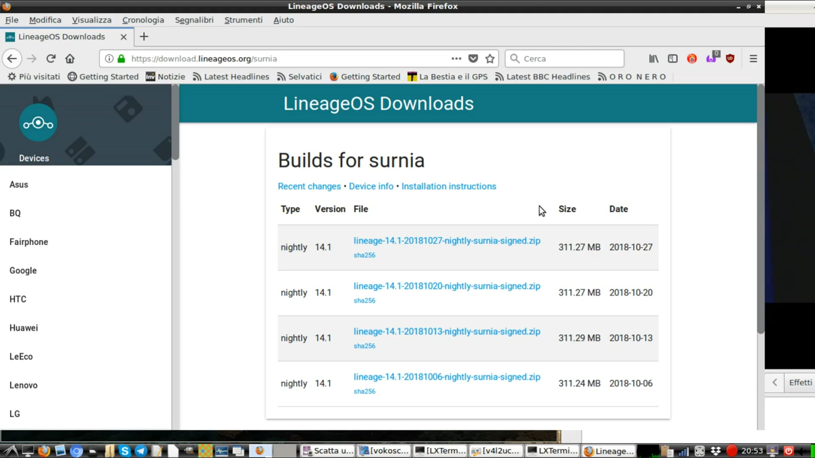The height and width of the screenshot is (458, 815).
Task: Show sidebars using the sidebar icon
Action: coord(673,59)
